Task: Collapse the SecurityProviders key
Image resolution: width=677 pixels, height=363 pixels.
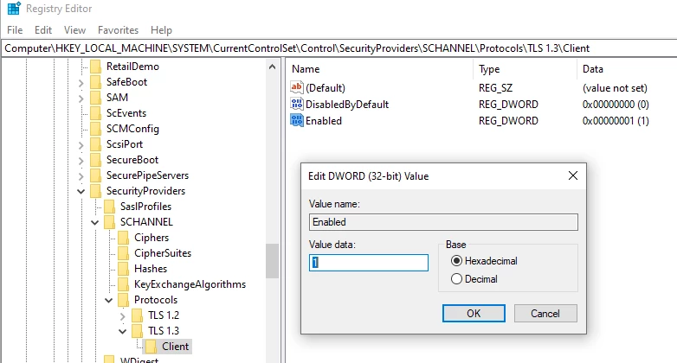Action: coord(81,191)
